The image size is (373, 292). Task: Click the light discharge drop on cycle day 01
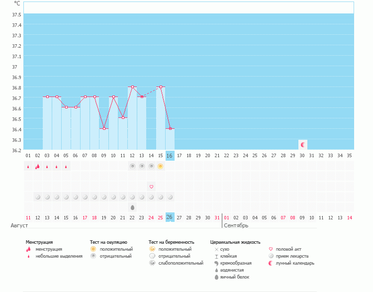click(x=28, y=167)
